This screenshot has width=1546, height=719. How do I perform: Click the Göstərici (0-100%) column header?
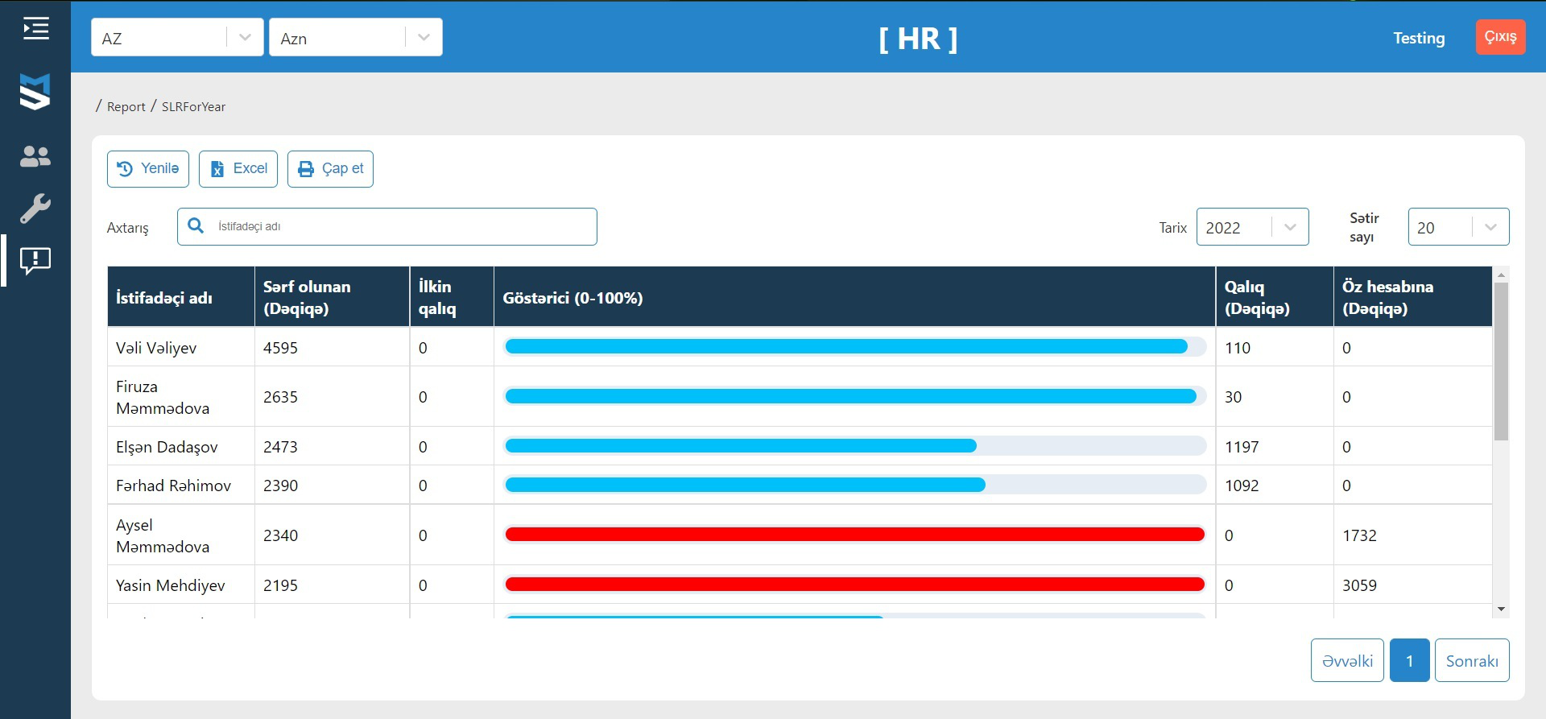[854, 297]
